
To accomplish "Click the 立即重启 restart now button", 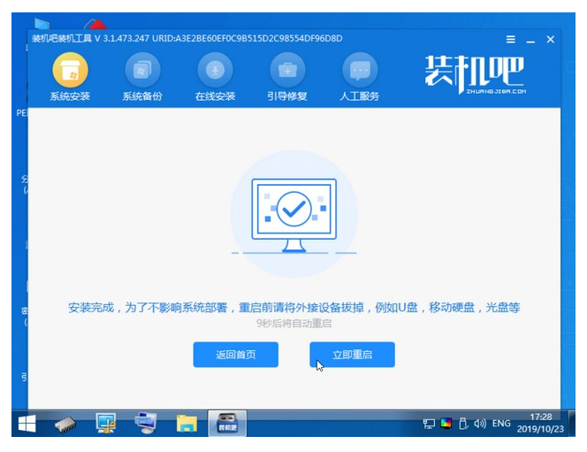I will tap(352, 355).
